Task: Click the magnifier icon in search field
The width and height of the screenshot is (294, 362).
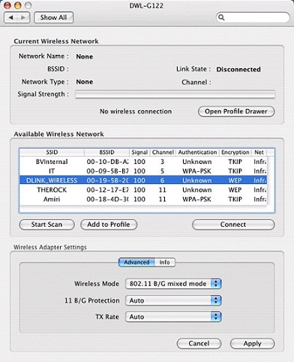Action: pos(221,17)
